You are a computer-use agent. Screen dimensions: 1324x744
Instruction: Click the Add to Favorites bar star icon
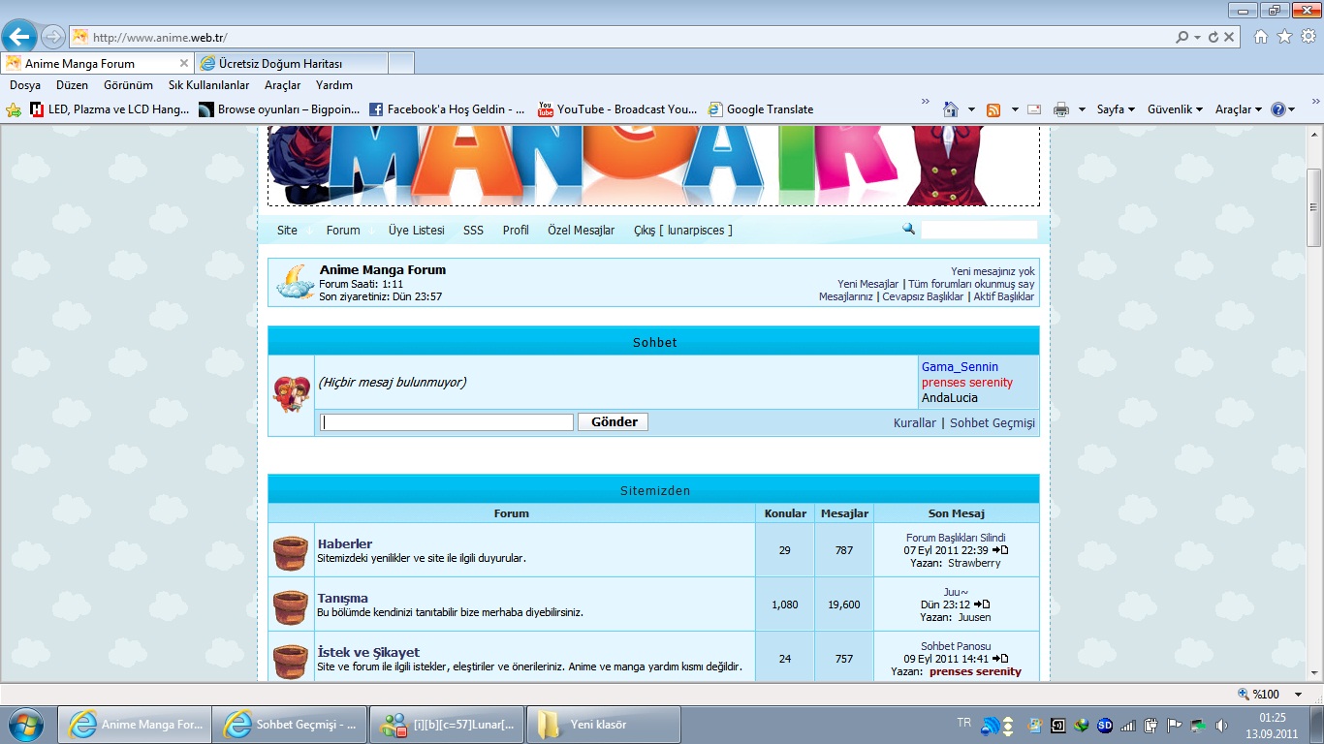[14, 109]
